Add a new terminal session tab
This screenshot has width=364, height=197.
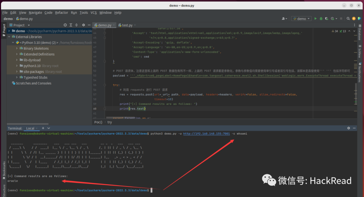point(43,128)
